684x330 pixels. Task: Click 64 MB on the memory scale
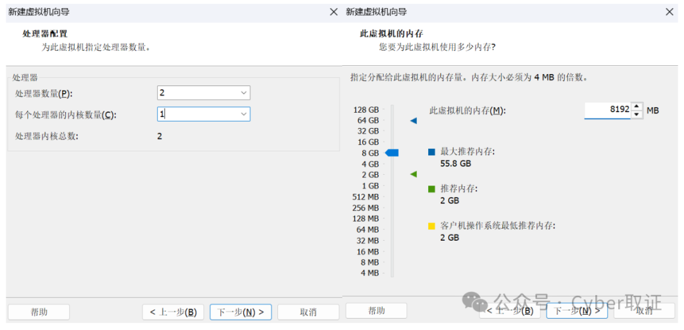pos(367,229)
